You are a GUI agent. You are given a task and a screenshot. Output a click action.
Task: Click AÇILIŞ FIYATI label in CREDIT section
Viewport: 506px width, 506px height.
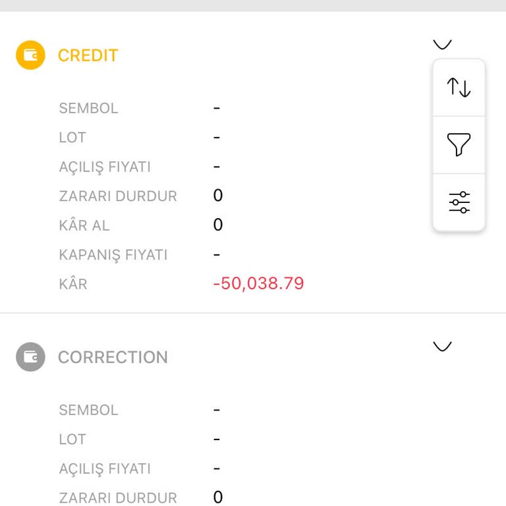(105, 167)
